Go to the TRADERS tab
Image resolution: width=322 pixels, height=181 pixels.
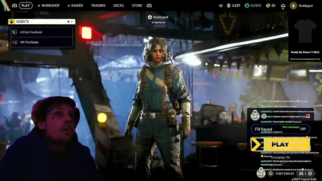[98, 6]
